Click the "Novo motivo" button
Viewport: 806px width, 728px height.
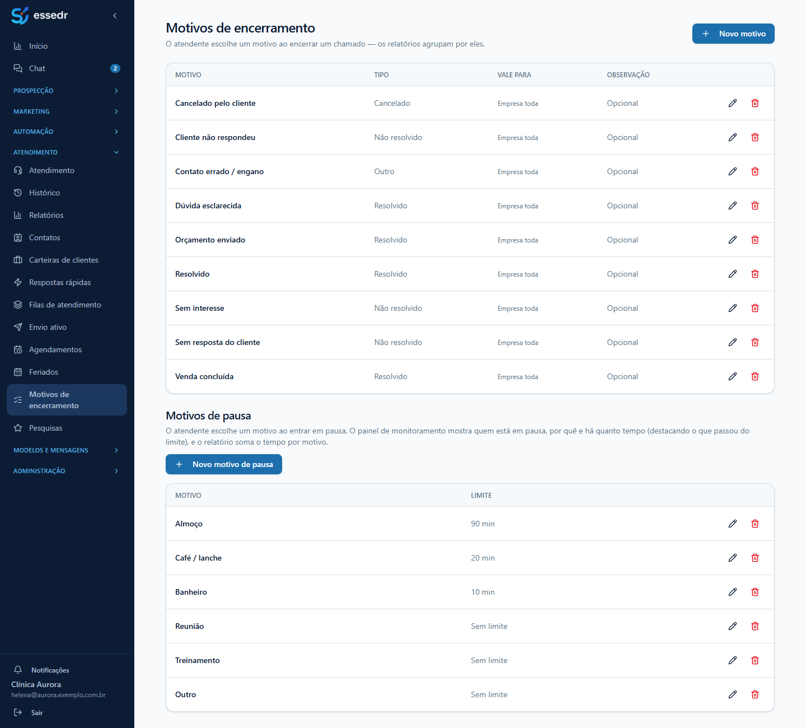coord(733,34)
